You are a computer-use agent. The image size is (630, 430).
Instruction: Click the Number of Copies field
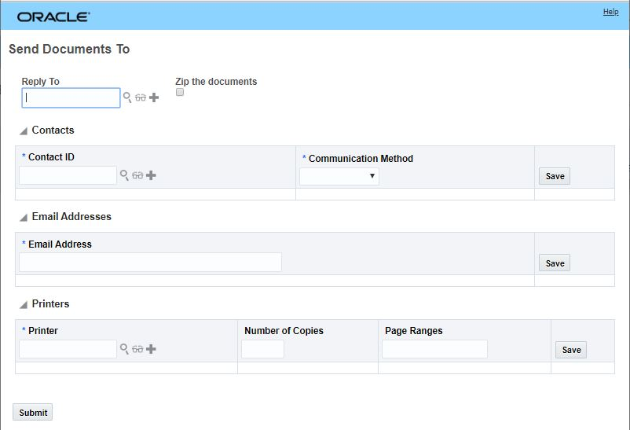pyautogui.click(x=262, y=349)
